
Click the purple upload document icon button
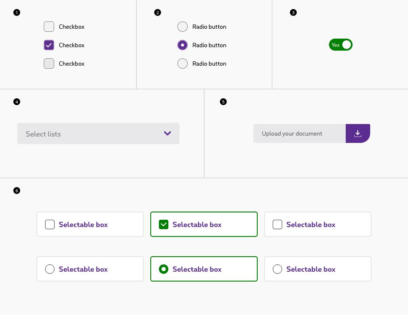pyautogui.click(x=357, y=133)
